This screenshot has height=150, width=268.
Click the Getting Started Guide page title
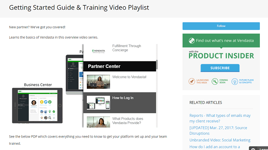[x=79, y=7]
